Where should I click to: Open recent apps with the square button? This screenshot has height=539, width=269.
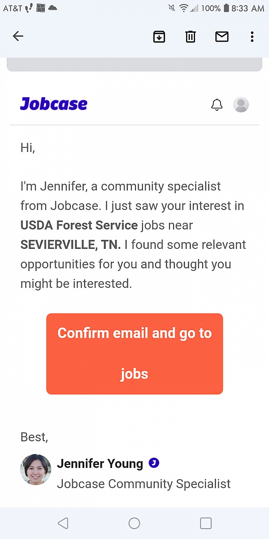coord(206,523)
